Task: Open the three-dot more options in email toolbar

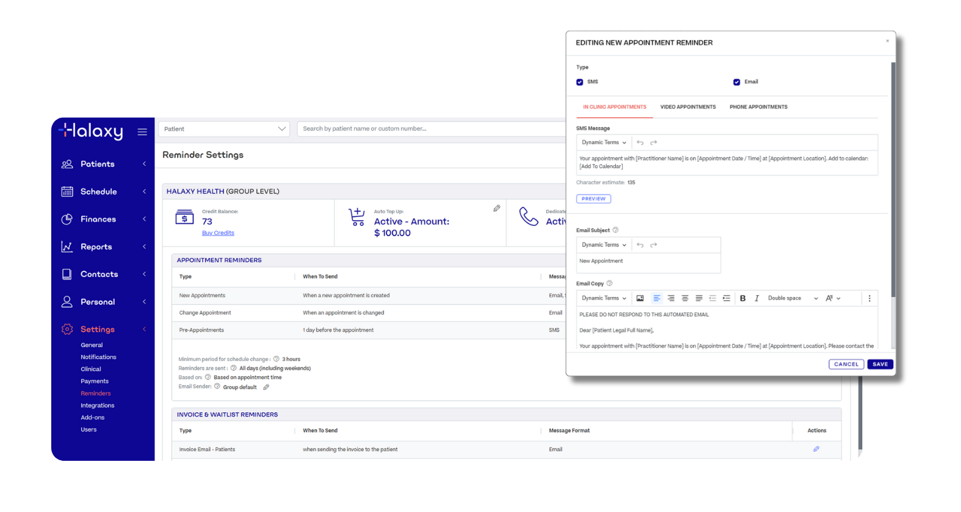Action: 869,298
